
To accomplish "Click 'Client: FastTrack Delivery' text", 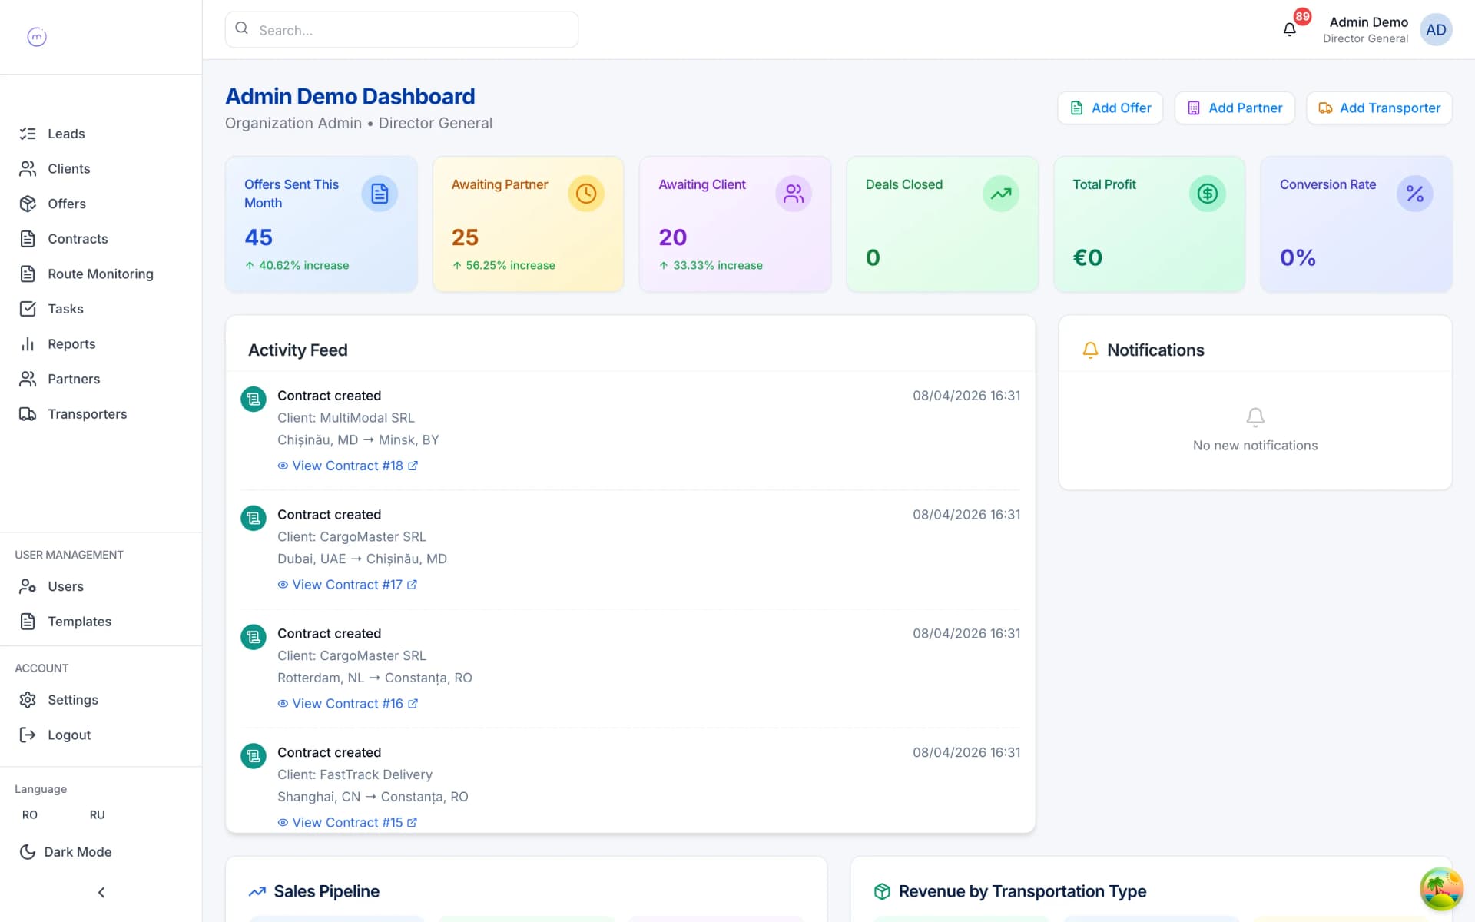I will point(355,775).
